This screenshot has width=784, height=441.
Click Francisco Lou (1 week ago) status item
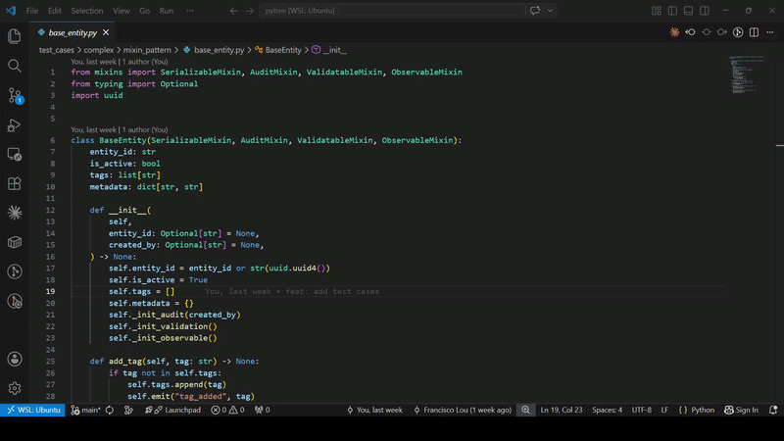[463, 410]
